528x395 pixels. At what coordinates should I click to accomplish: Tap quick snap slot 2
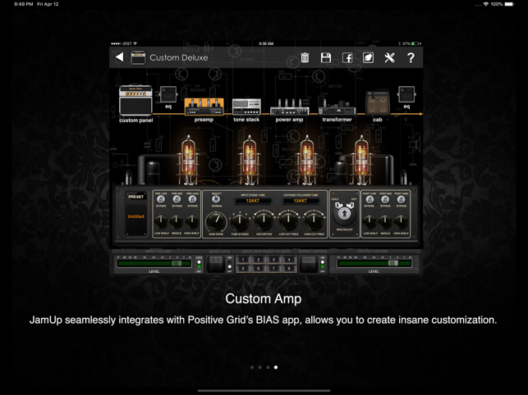tap(259, 260)
